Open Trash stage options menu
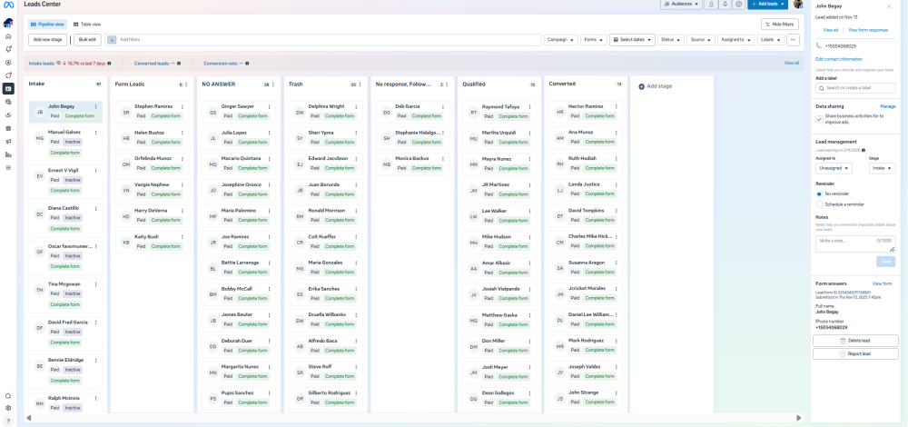908x427 pixels. (361, 84)
